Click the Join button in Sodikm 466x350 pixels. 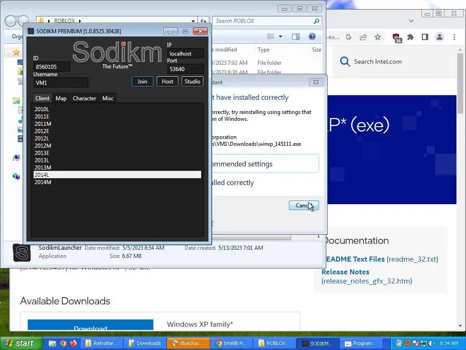click(x=142, y=82)
